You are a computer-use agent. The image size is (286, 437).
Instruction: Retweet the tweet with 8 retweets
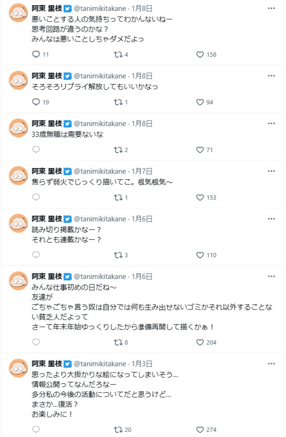118,342
